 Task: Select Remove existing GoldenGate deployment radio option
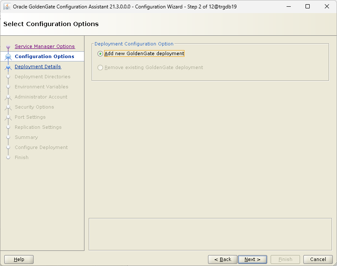pos(100,68)
